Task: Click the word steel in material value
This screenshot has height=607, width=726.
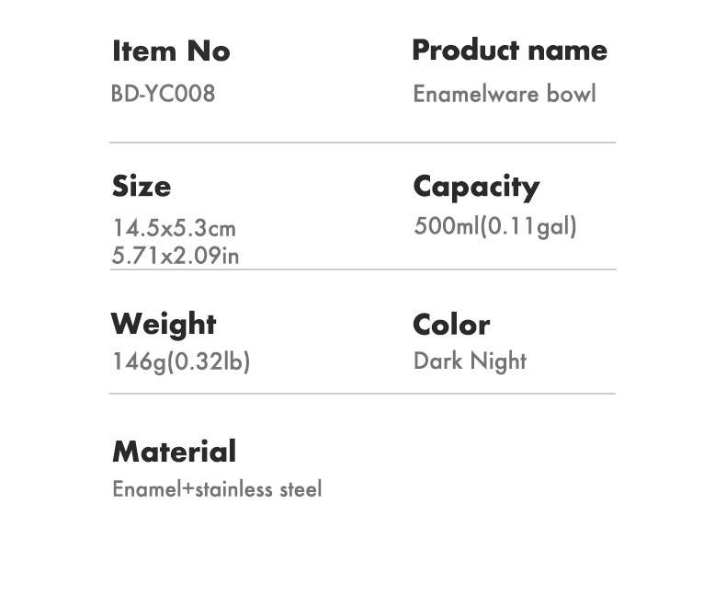Action: click(x=301, y=489)
